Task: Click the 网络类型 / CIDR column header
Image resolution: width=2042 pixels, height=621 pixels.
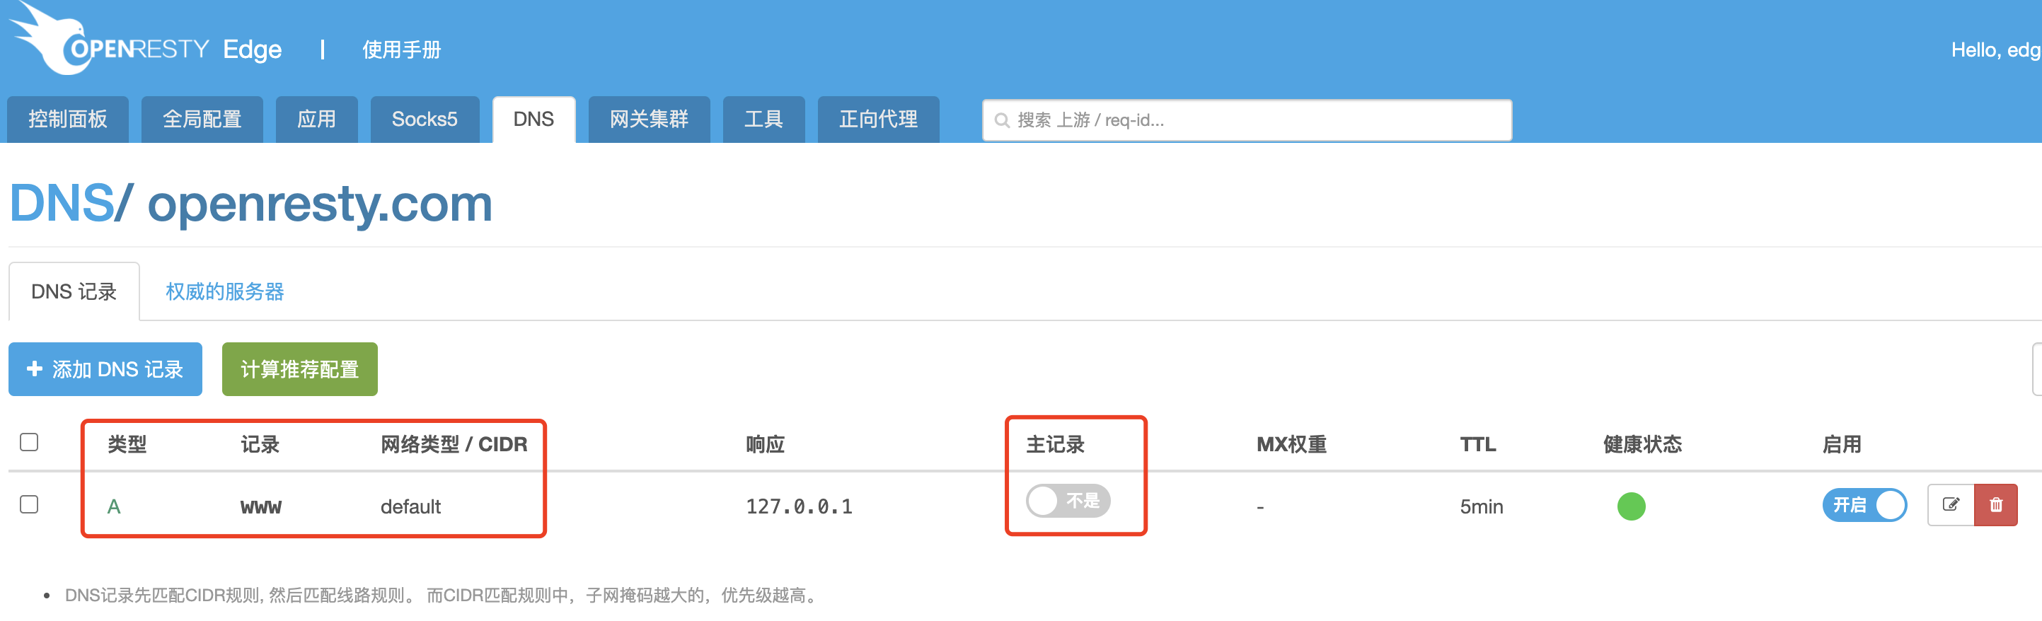Action: 454,444
